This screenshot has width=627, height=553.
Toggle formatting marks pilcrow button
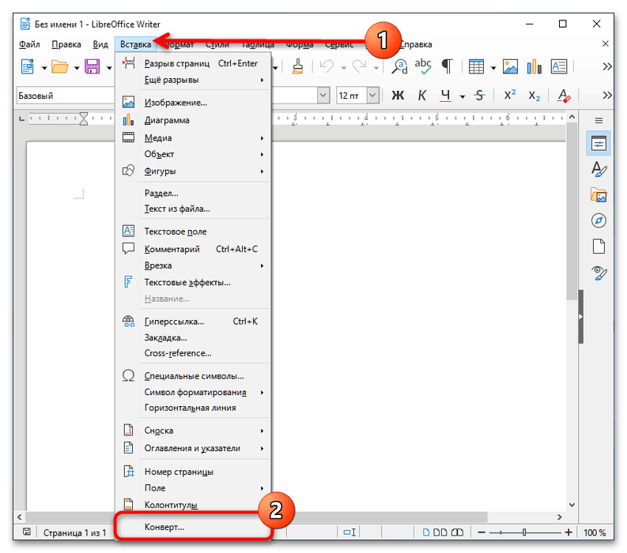[x=447, y=66]
